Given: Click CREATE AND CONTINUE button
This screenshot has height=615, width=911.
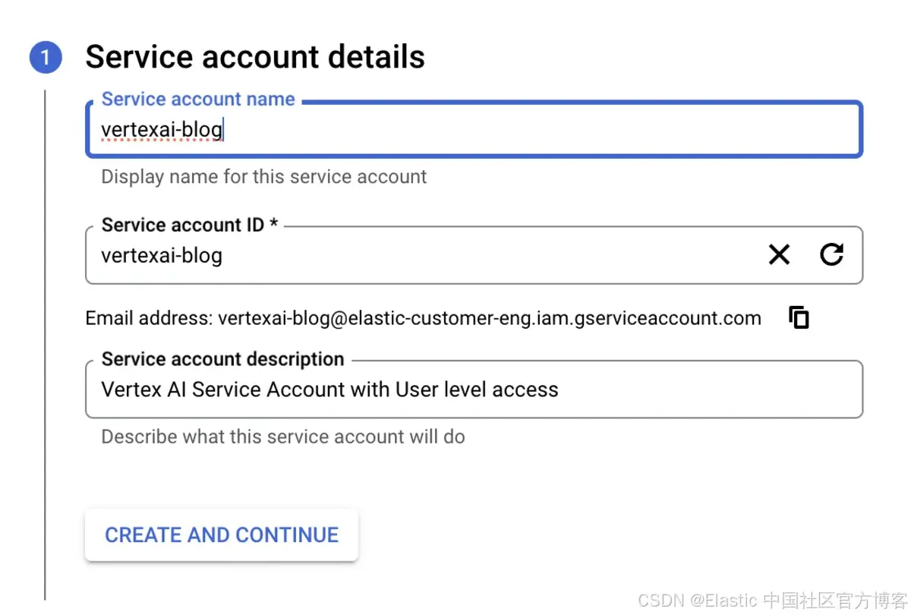Looking at the screenshot, I should tap(222, 535).
